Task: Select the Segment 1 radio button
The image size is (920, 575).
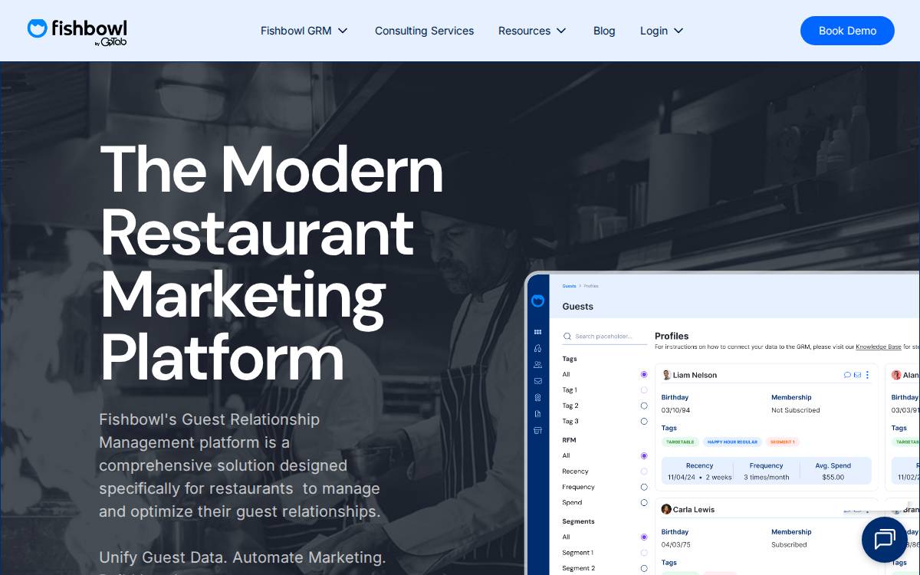Action: coord(644,553)
